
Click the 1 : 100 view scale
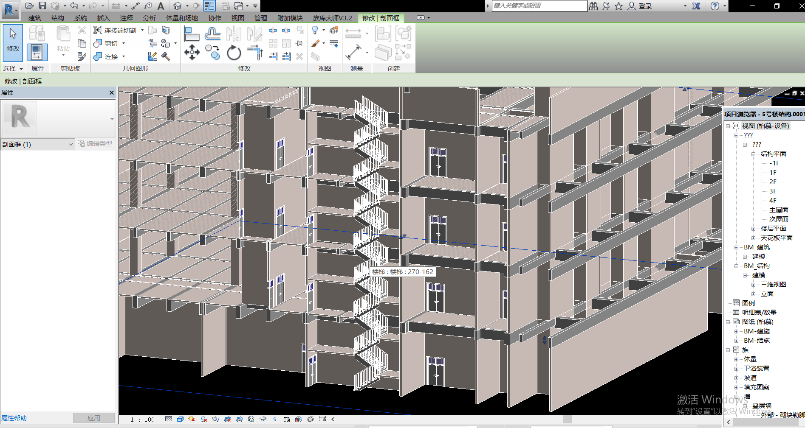(x=142, y=420)
